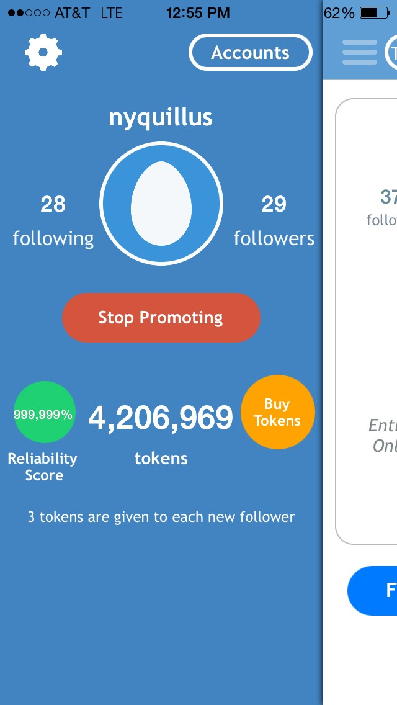397x705 pixels.
Task: Tap the Reliability Score label
Action: pyautogui.click(x=43, y=467)
